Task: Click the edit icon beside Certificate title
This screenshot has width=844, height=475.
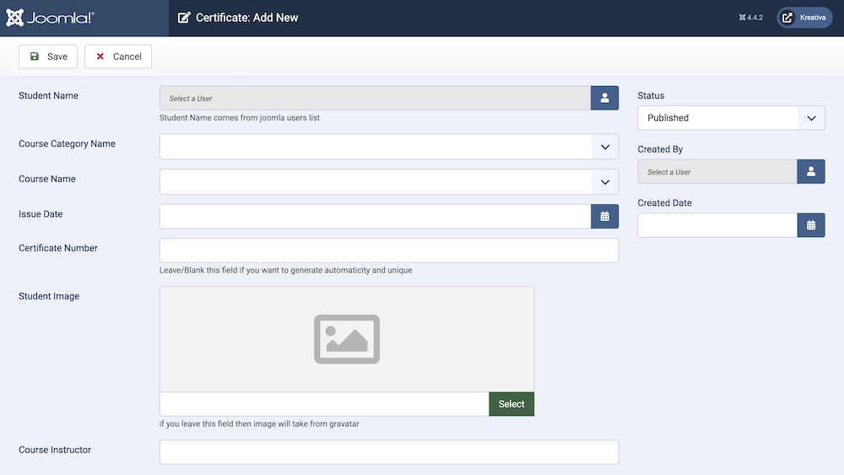Action: click(x=184, y=18)
